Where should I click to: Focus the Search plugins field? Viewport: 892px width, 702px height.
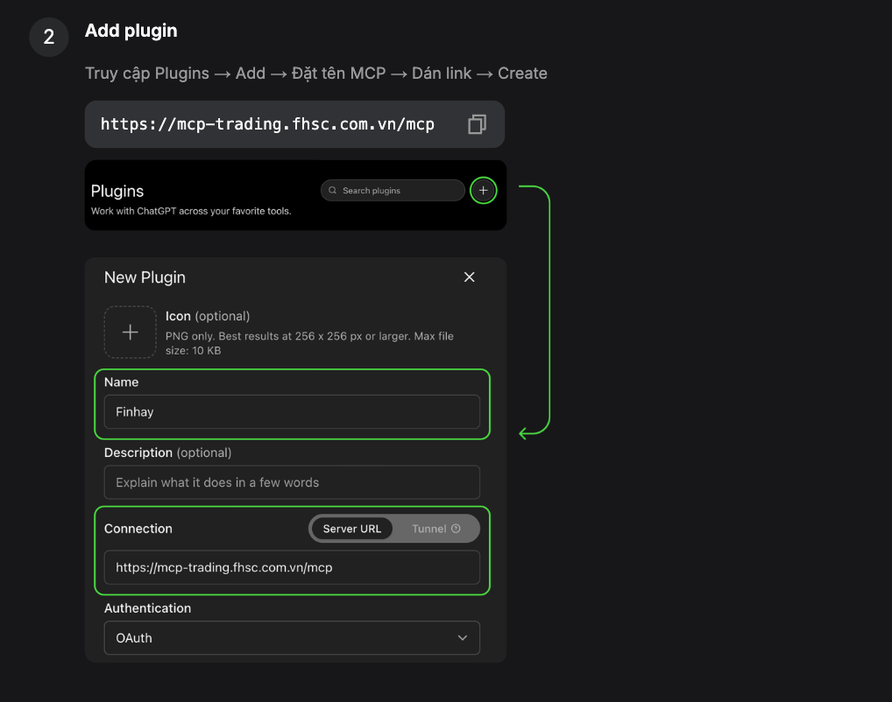393,191
